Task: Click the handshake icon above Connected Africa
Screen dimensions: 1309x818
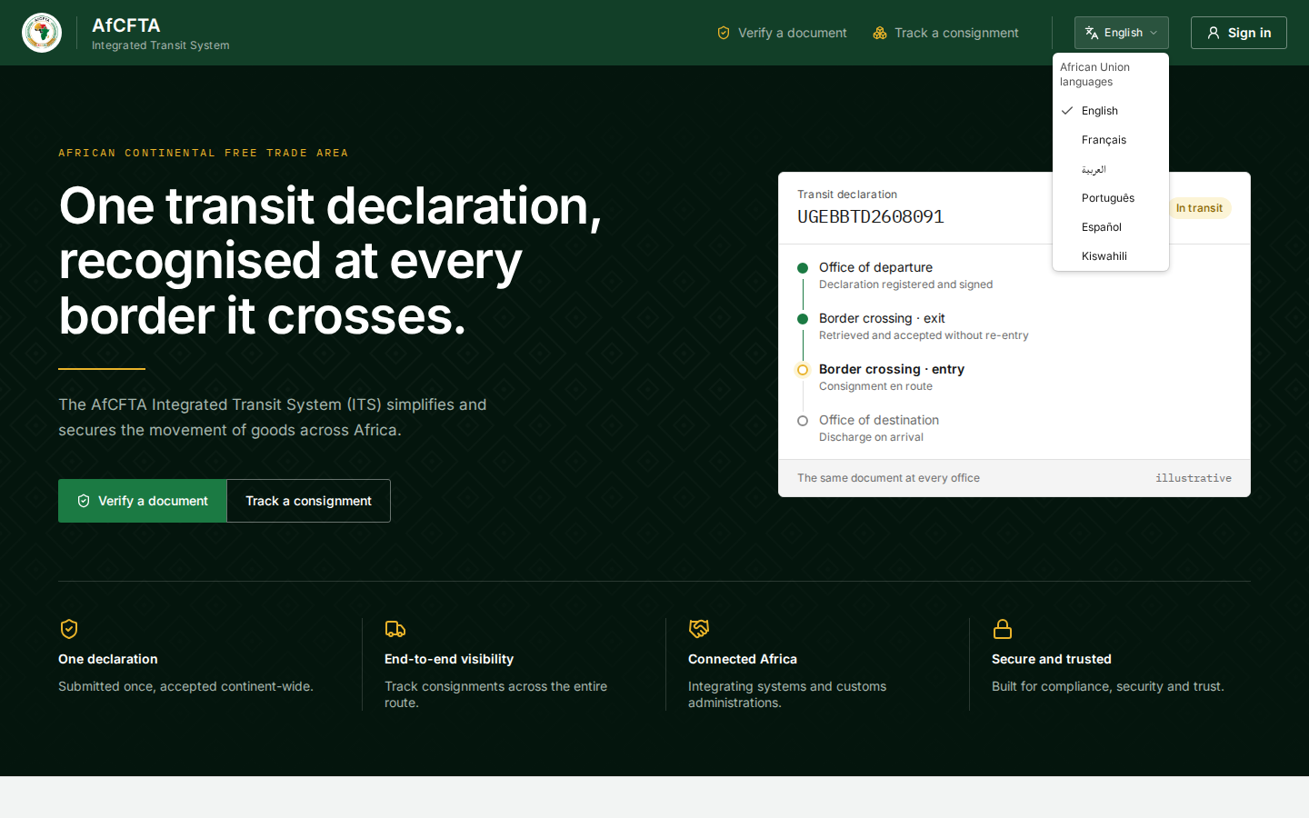Action: pyautogui.click(x=699, y=629)
